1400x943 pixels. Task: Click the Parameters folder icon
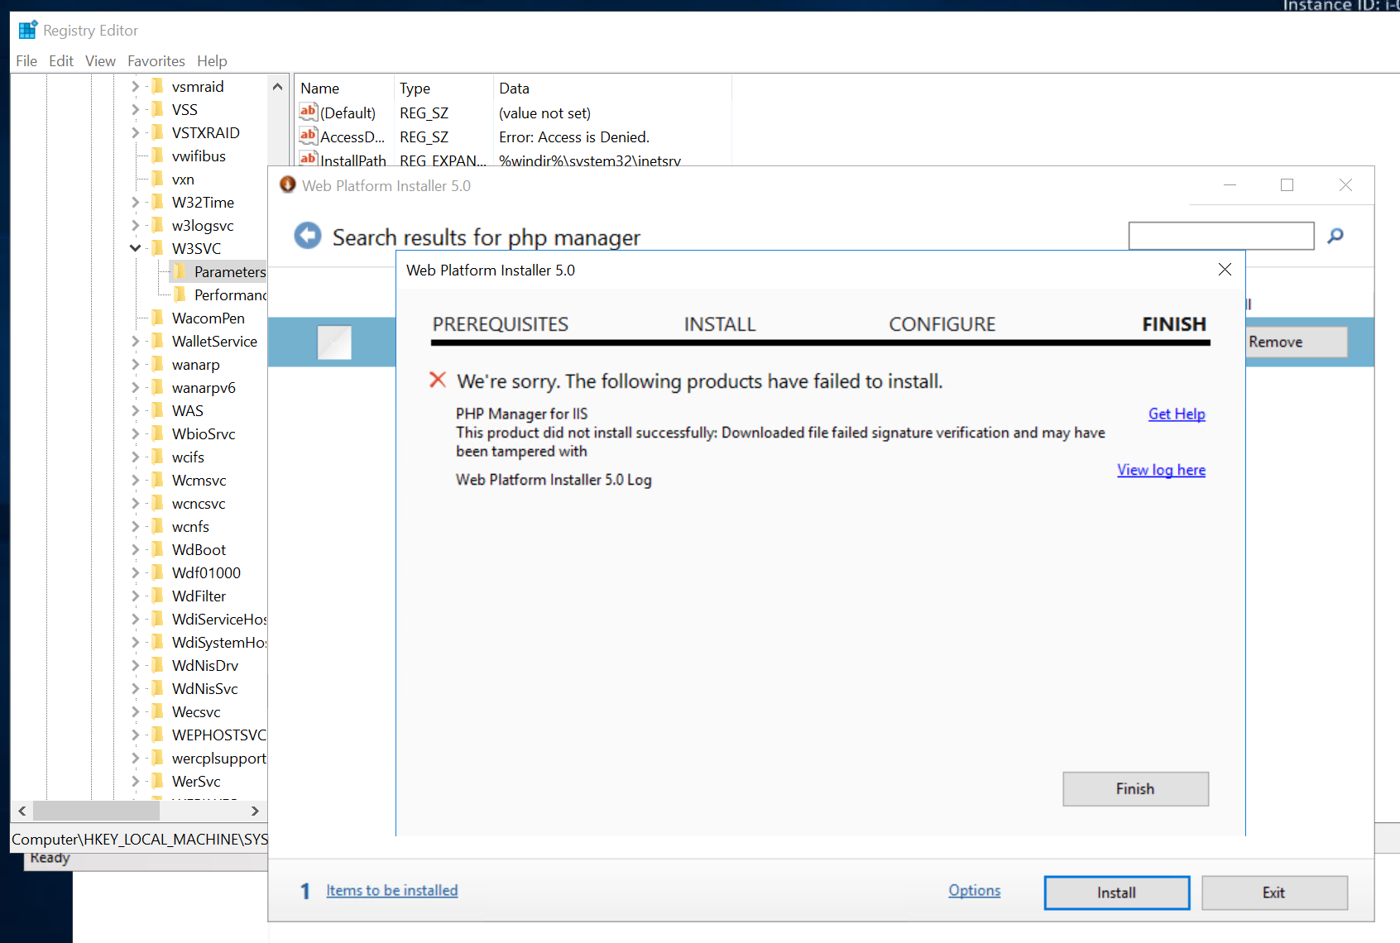[180, 271]
